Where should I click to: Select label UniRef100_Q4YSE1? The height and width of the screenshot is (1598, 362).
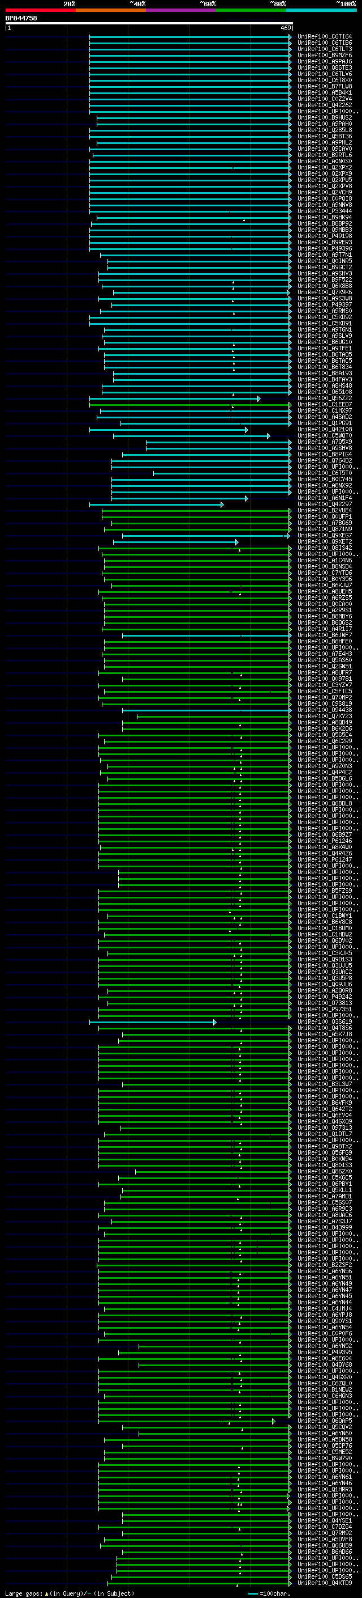324,1520
